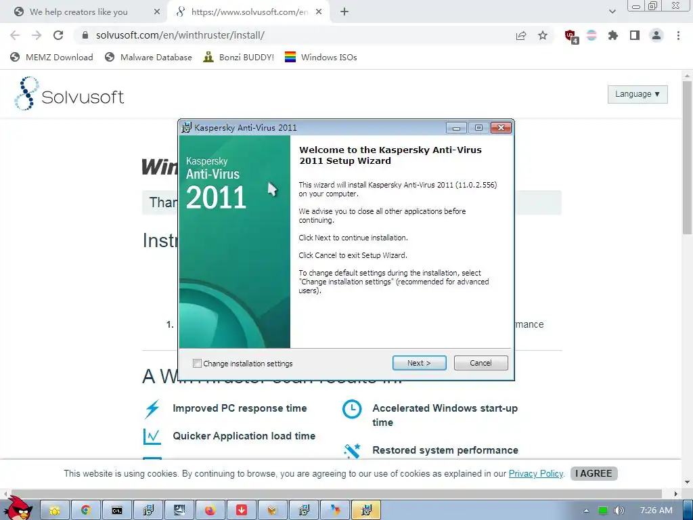Open Chrome from the taskbar
This screenshot has width=693, height=520.
point(86,511)
